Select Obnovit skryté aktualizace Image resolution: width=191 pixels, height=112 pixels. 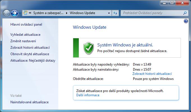tap(30, 54)
